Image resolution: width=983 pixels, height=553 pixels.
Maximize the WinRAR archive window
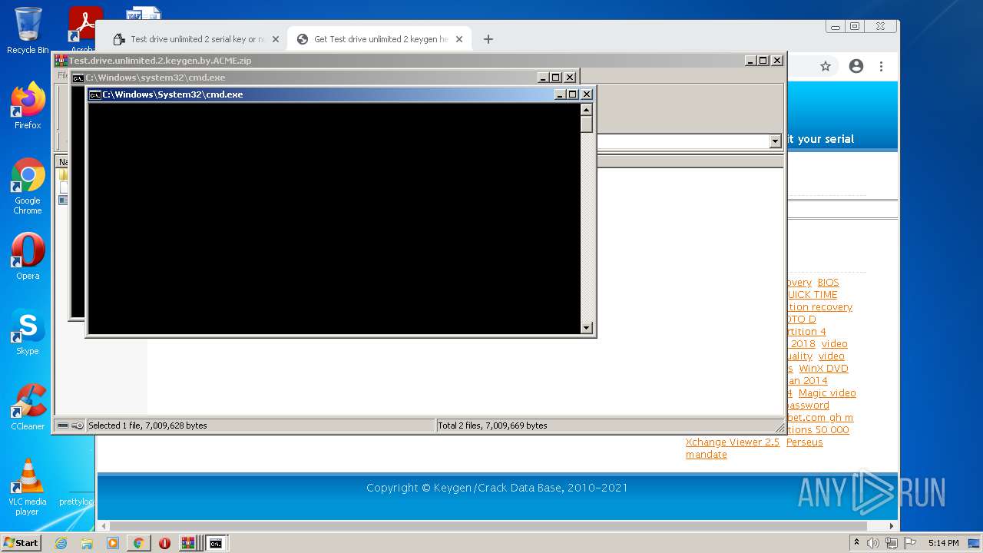coord(763,61)
